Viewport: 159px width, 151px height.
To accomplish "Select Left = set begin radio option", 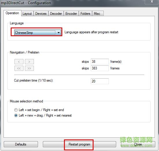I will (x=16, y=110).
